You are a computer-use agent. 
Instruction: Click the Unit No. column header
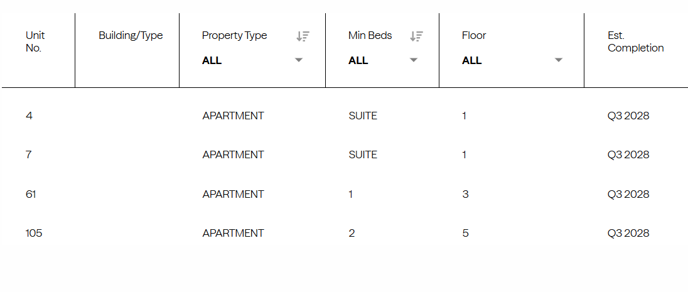coord(35,41)
